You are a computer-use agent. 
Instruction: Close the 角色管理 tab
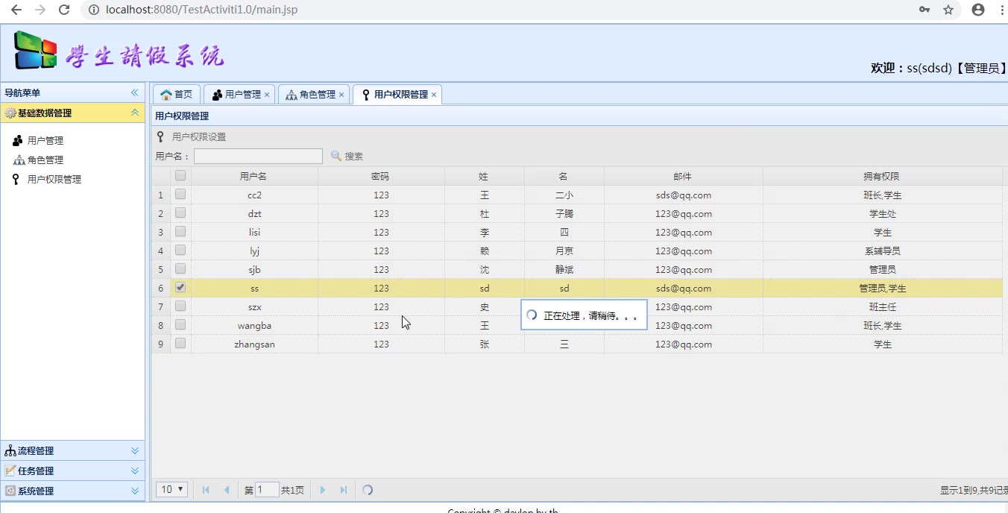click(x=341, y=95)
